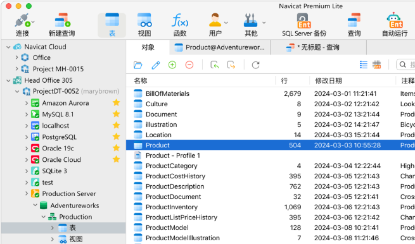Screen dimensions: 415x244
Task: Click the green new table plus icon
Action: [x=172, y=64]
